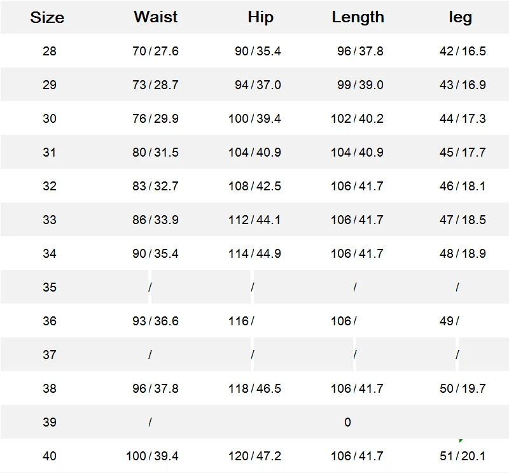Click the Size column header

click(x=47, y=17)
